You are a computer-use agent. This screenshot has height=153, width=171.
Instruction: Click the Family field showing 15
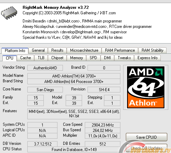pos(36,98)
